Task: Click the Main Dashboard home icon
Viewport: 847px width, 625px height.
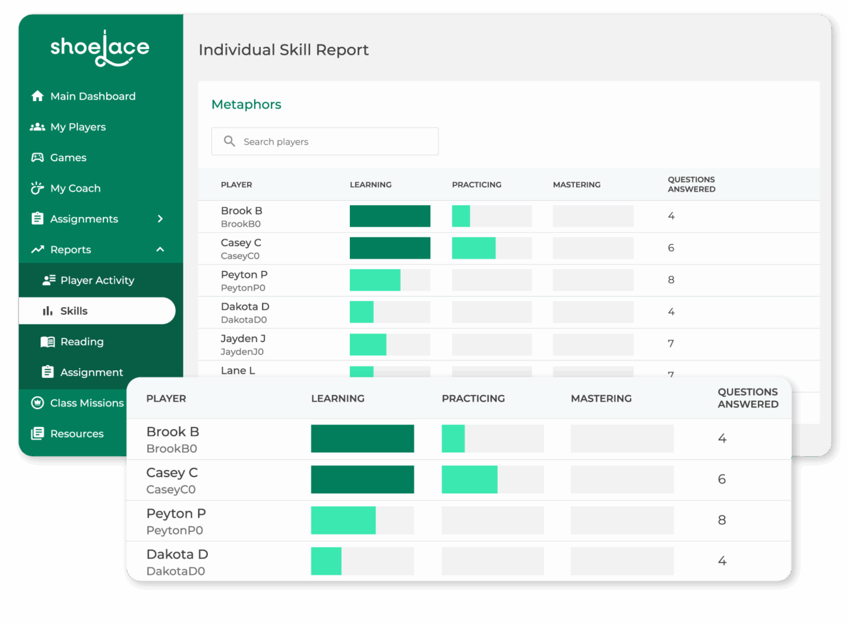Action: point(37,96)
